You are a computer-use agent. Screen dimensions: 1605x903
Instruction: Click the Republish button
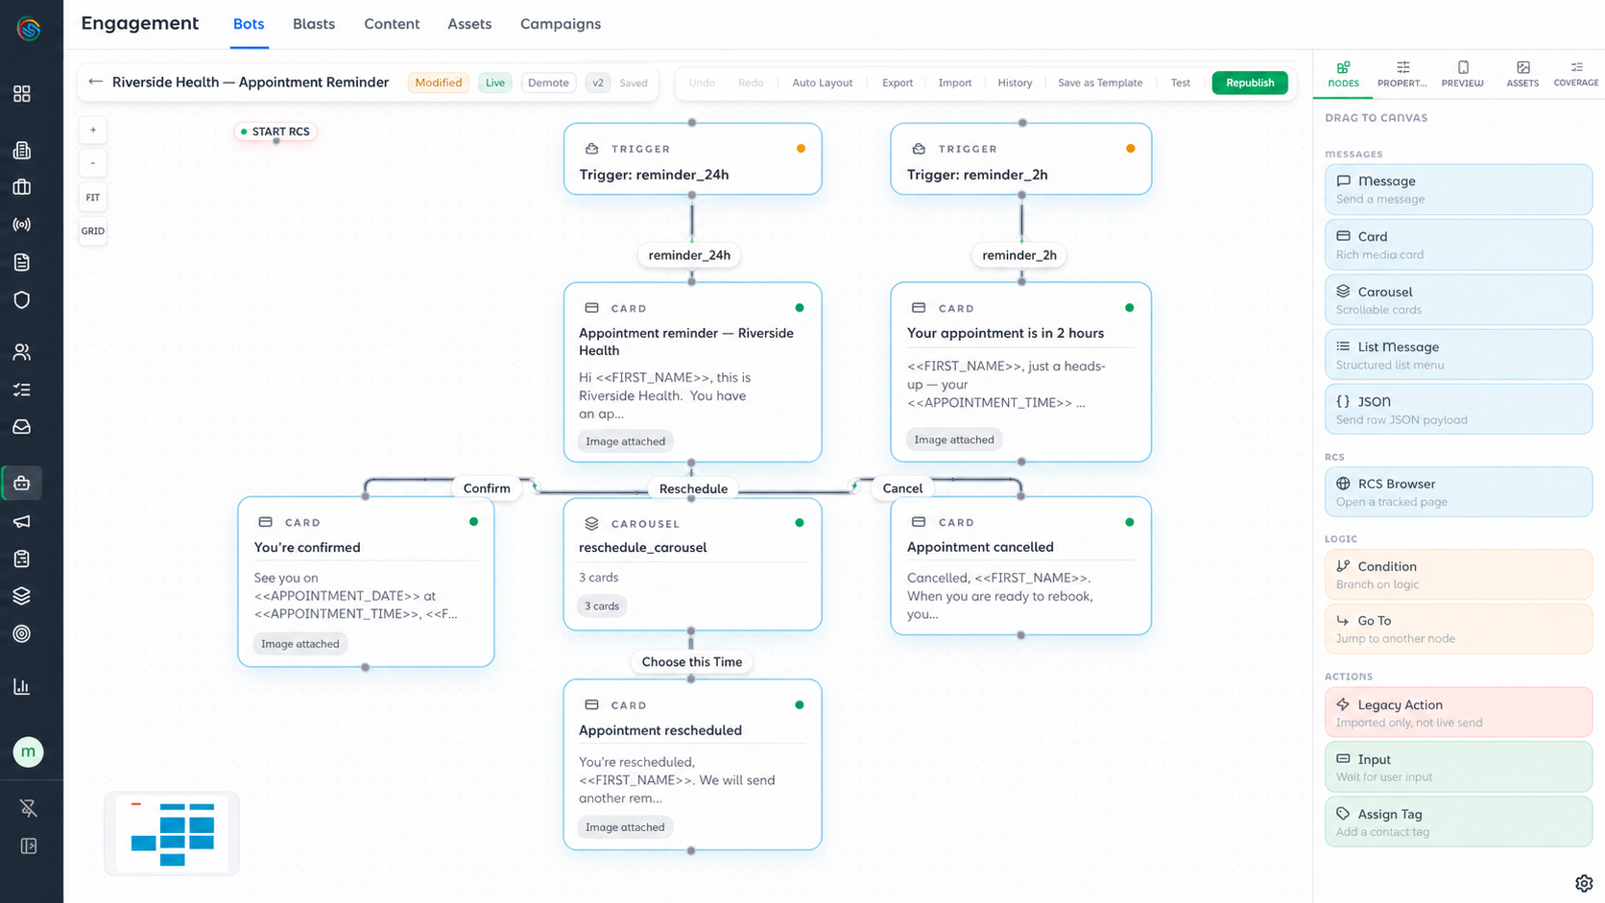coord(1250,83)
